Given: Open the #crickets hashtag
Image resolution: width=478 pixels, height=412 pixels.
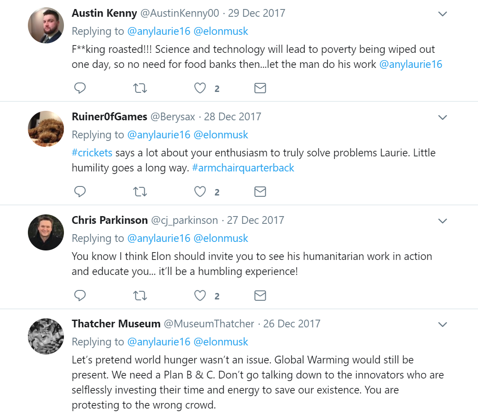Looking at the screenshot, I should (92, 153).
